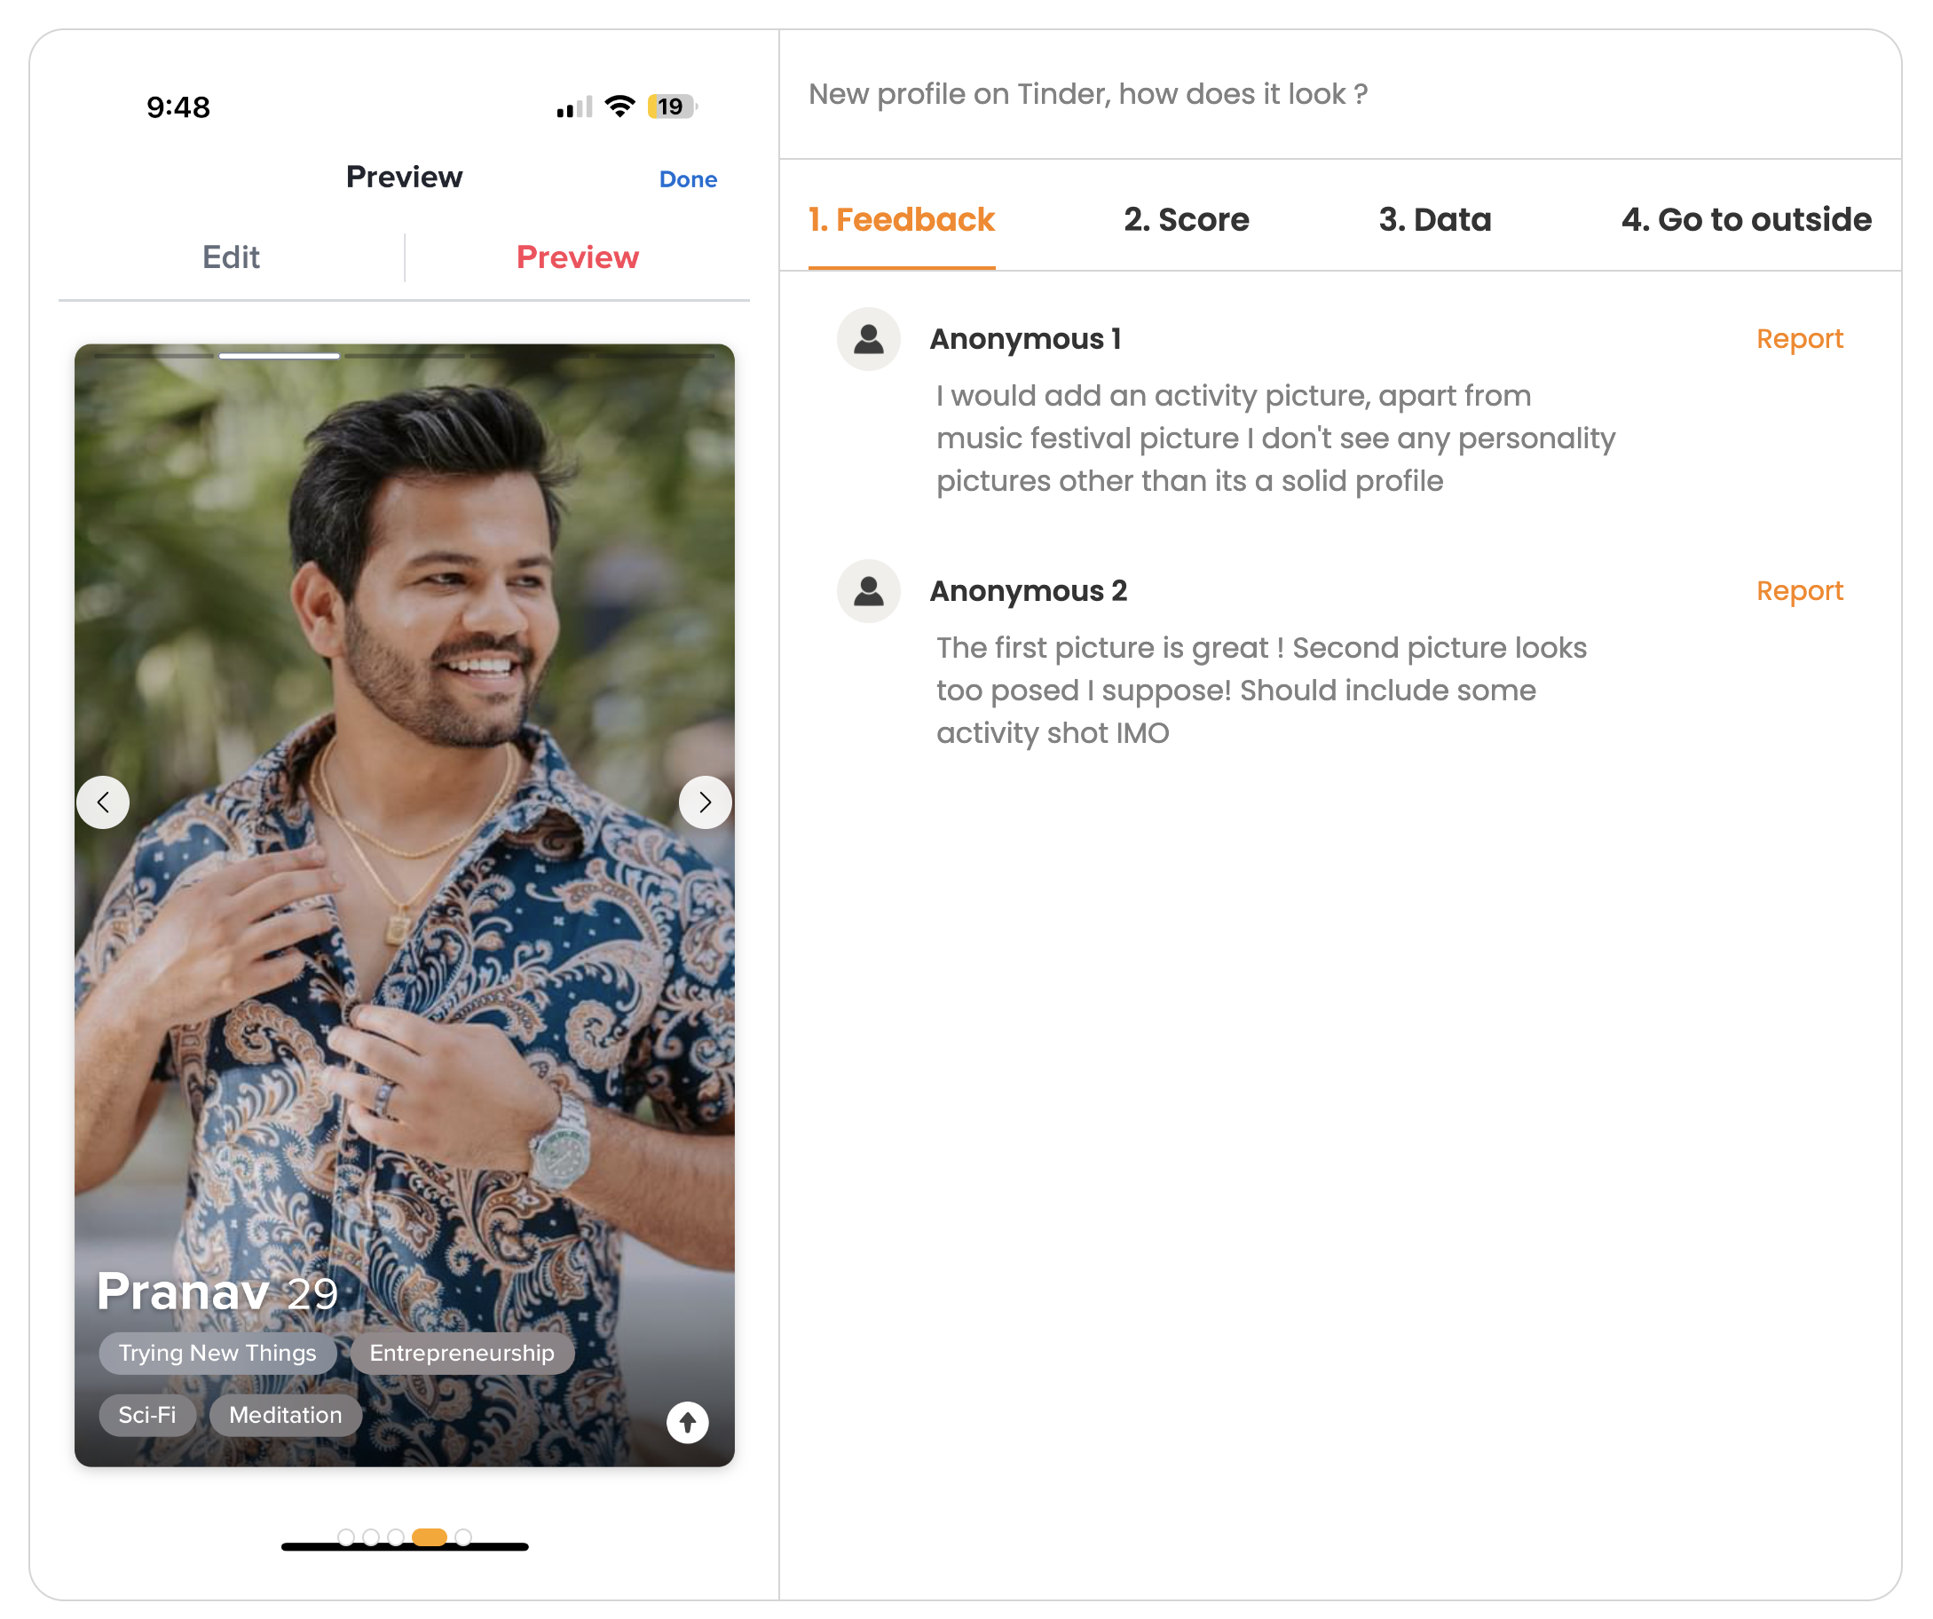Select the first carousel dot
Image resolution: width=1933 pixels, height=1619 pixels.
[x=346, y=1538]
